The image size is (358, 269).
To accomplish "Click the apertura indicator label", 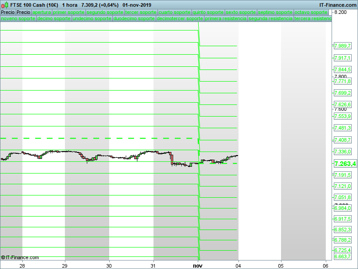I will click(42, 13).
